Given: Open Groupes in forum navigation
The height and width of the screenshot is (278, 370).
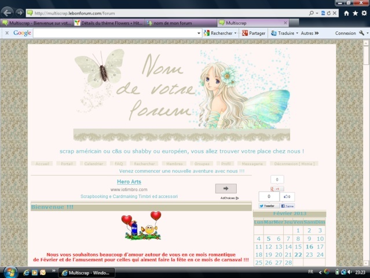Looking at the screenshot, I should coord(202,163).
